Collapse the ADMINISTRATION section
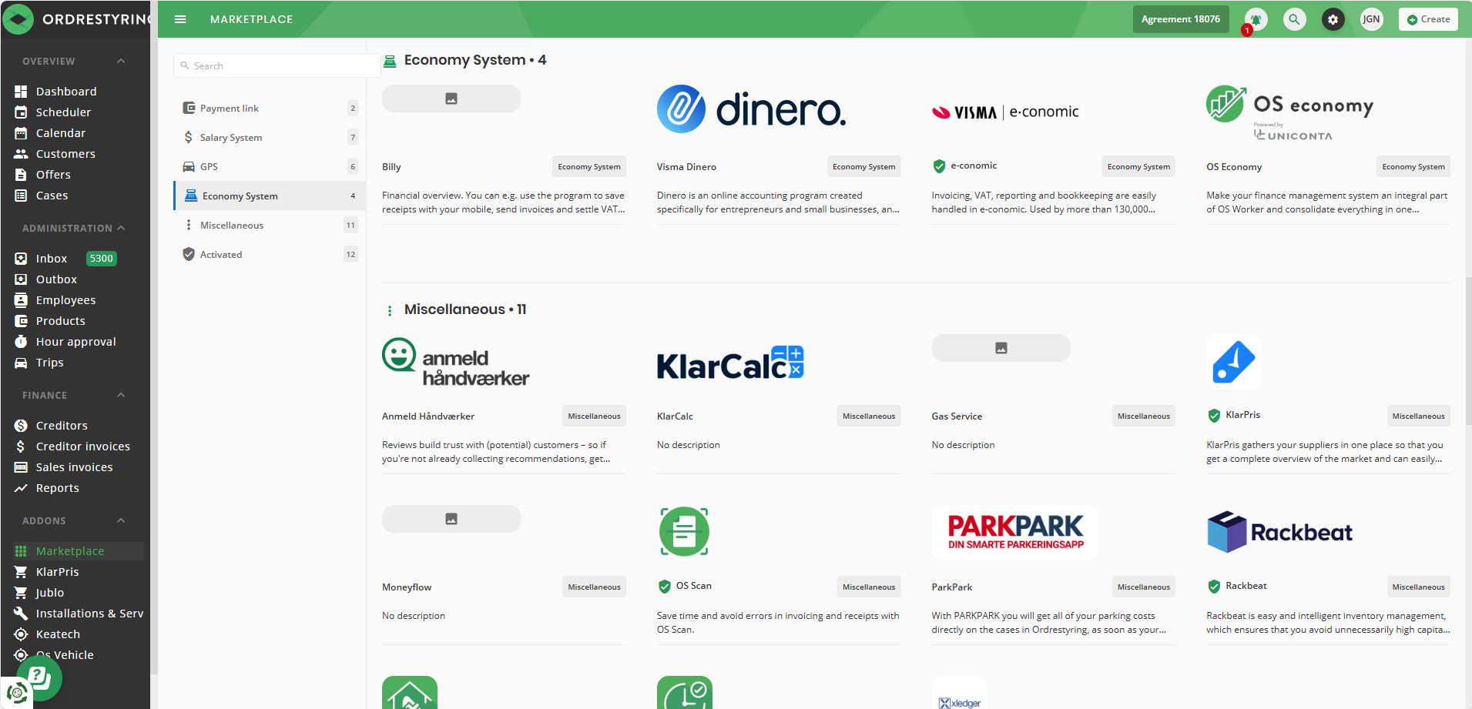 [121, 228]
